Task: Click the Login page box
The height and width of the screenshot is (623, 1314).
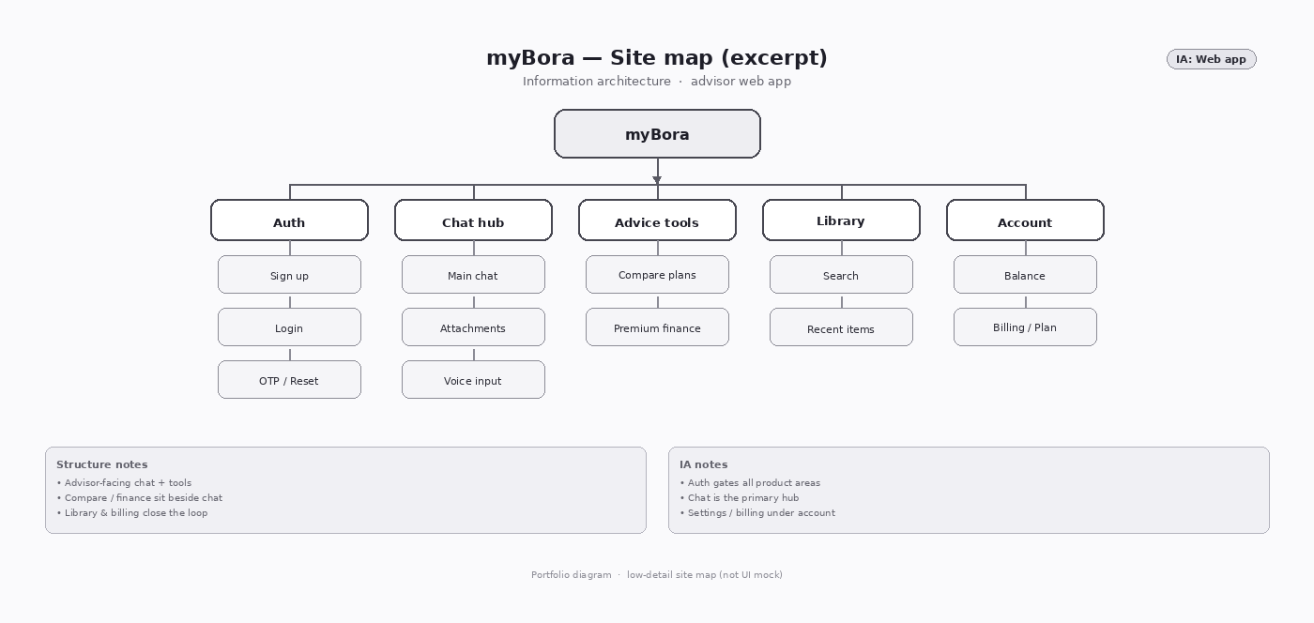Action: point(289,327)
